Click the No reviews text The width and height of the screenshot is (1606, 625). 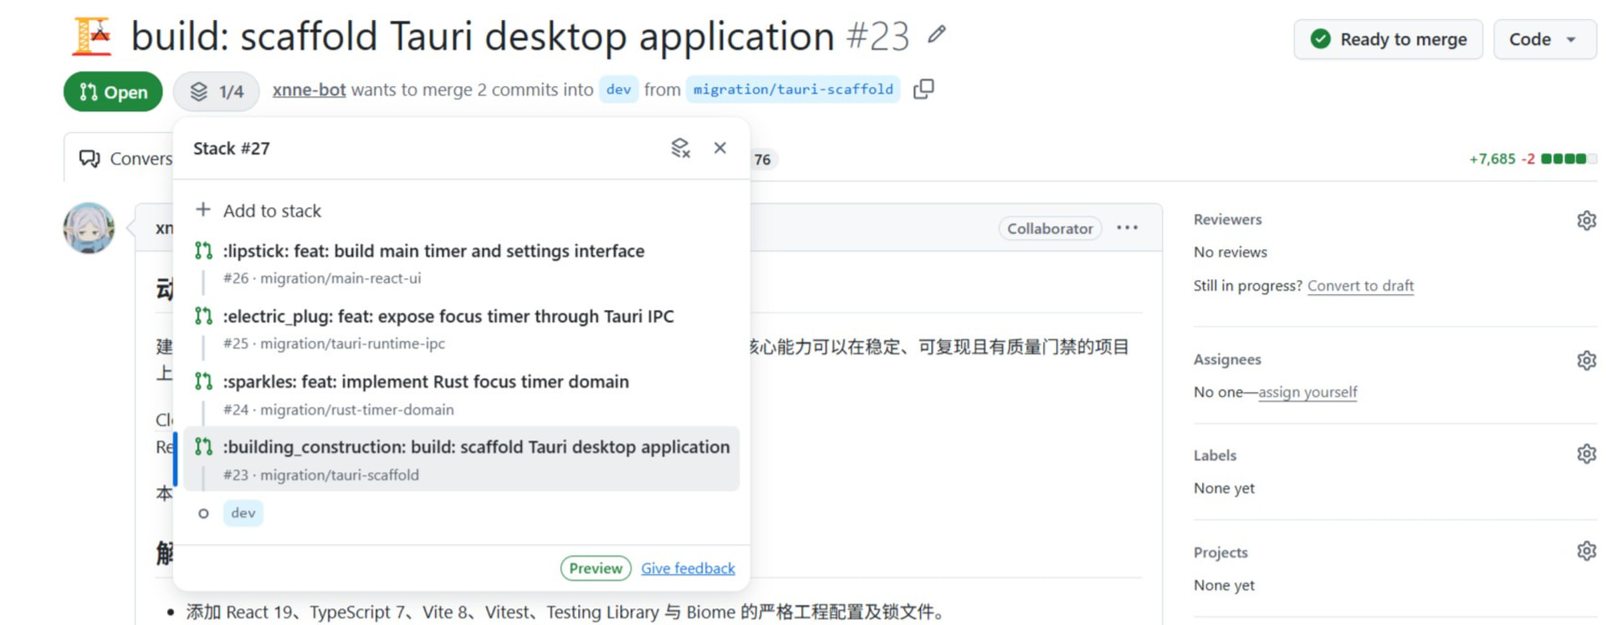(1230, 252)
